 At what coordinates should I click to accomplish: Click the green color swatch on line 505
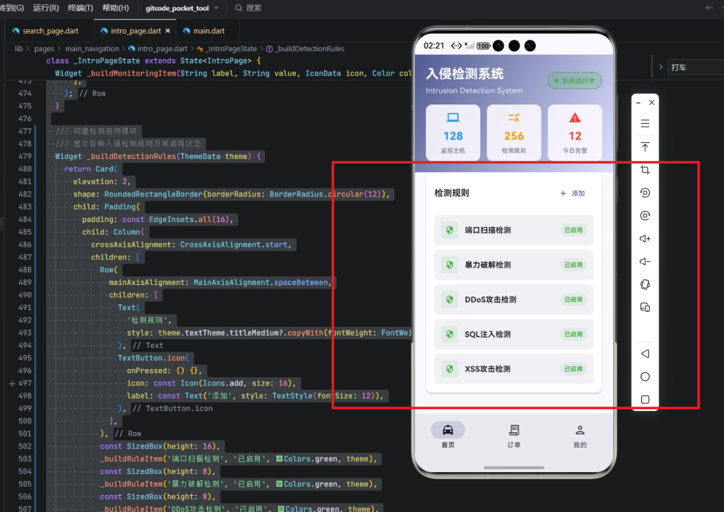[x=279, y=484]
